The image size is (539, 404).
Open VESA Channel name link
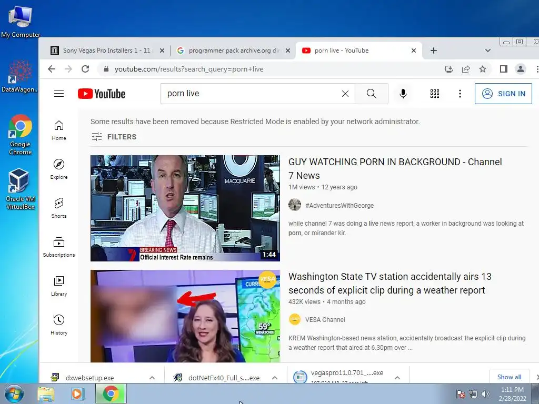click(325, 319)
